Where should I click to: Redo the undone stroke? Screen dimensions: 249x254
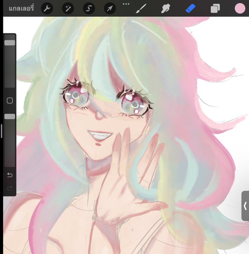(x=10, y=188)
